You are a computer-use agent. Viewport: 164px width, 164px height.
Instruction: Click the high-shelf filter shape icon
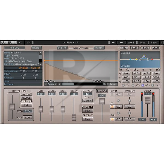point(158,85)
